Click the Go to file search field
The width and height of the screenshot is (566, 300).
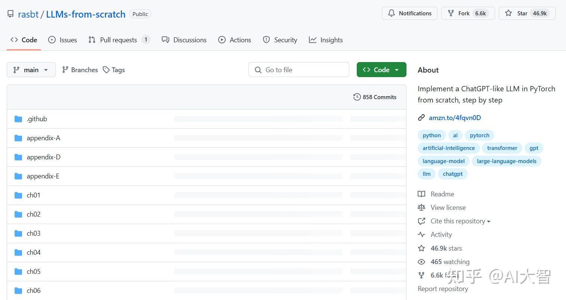point(299,70)
